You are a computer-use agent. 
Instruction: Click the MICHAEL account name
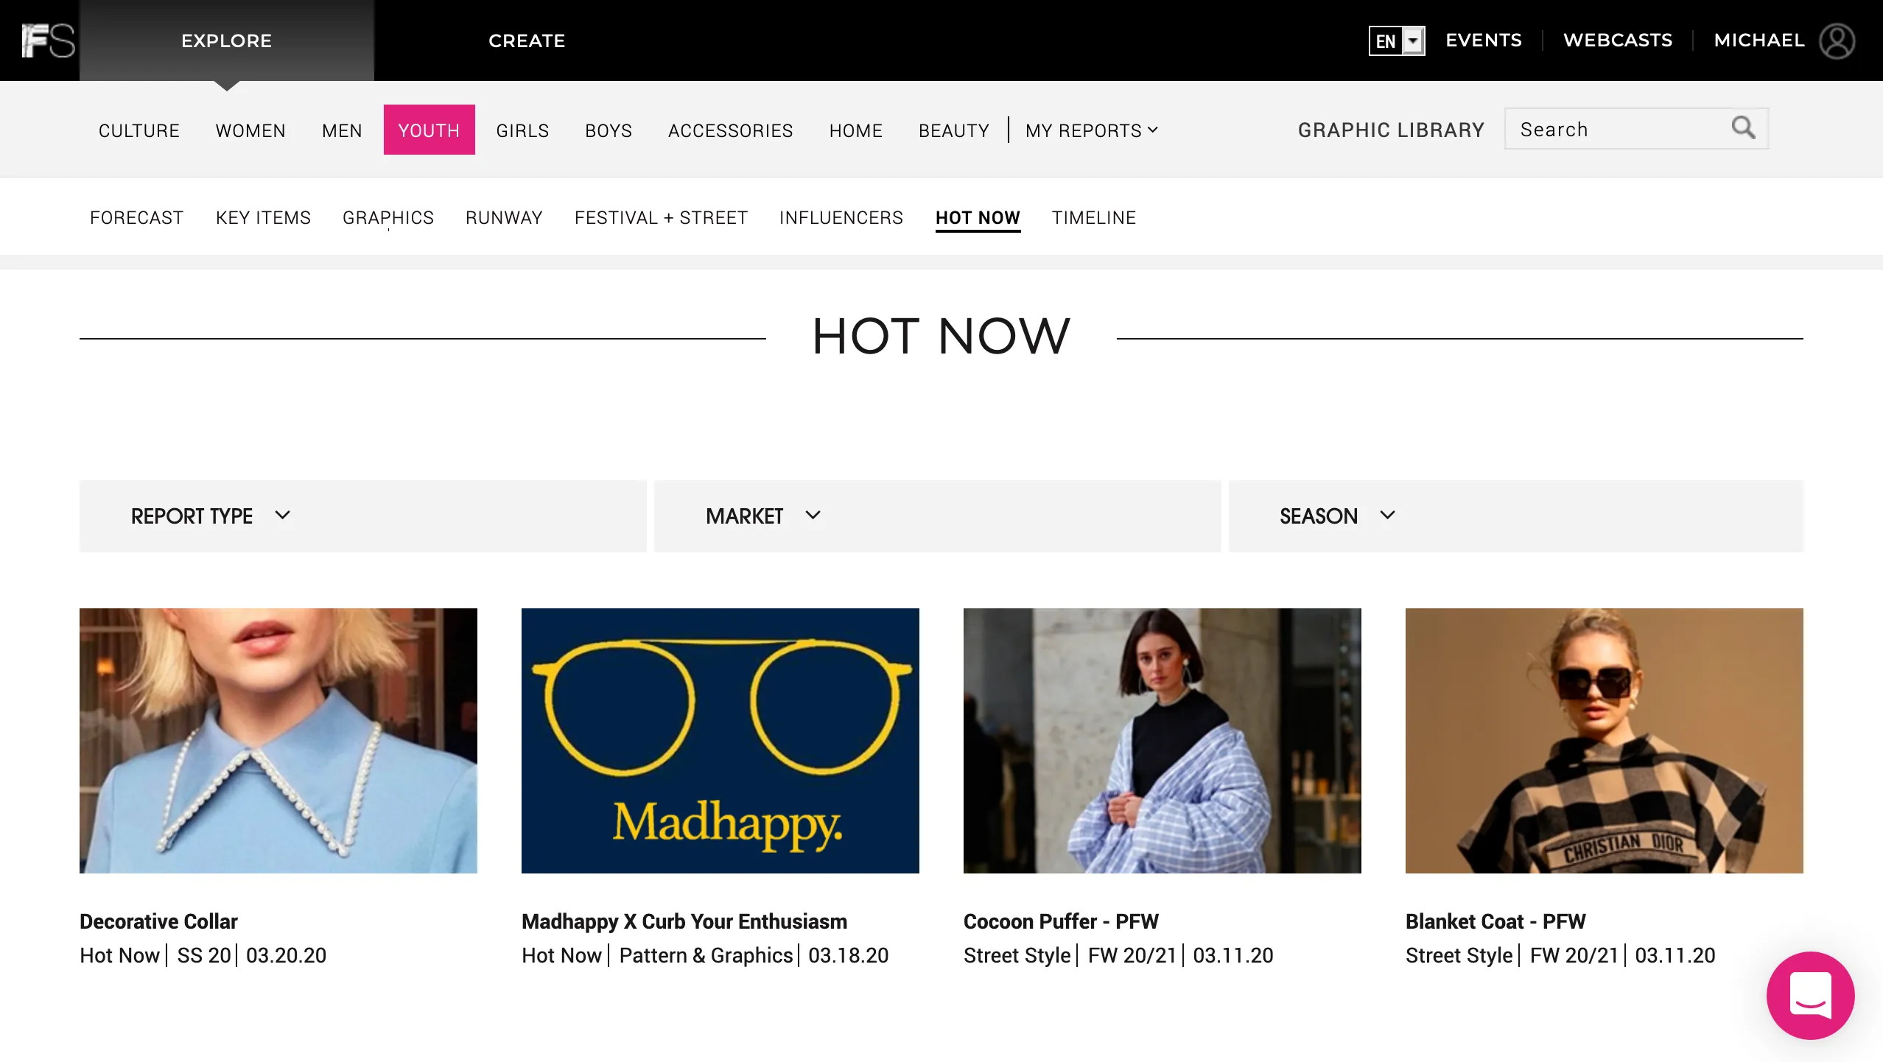(x=1759, y=41)
